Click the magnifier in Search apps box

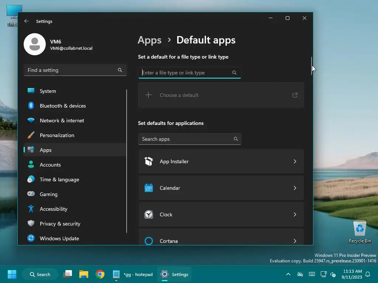[236, 139]
